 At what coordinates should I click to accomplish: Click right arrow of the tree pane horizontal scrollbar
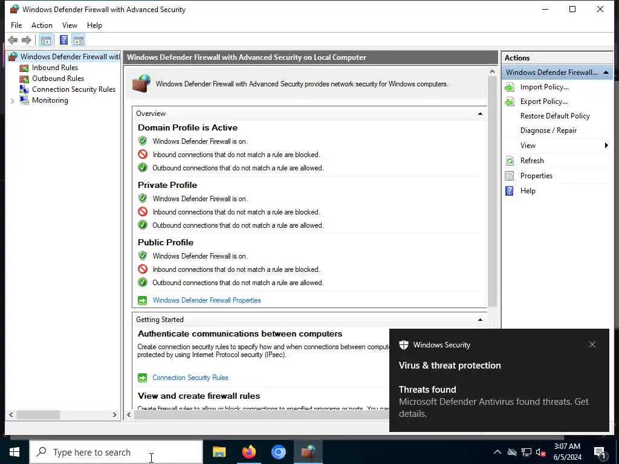(x=114, y=414)
